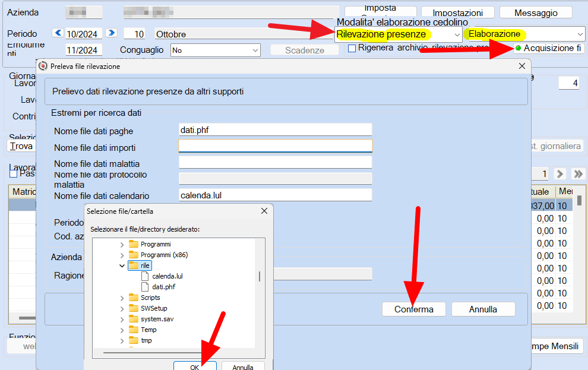Screen dimensions: 588x370
Task: Expand the system.sav folder
Action: coord(122,320)
